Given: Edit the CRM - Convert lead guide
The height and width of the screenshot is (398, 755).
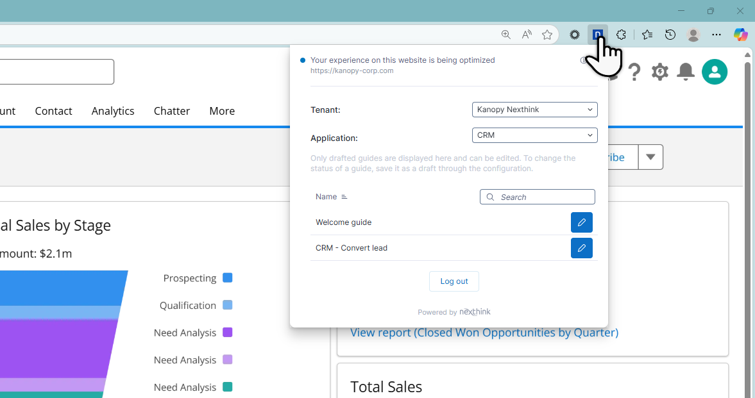Looking at the screenshot, I should pyautogui.click(x=581, y=248).
